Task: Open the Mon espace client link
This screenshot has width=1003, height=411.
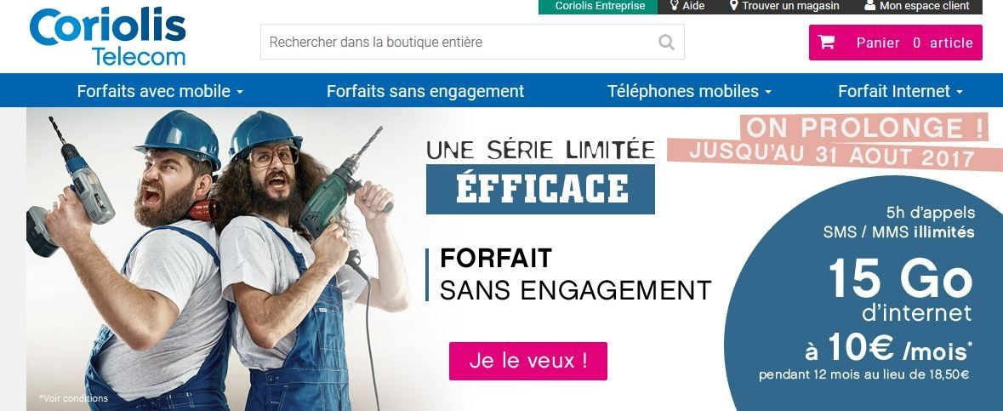Action: [925, 6]
